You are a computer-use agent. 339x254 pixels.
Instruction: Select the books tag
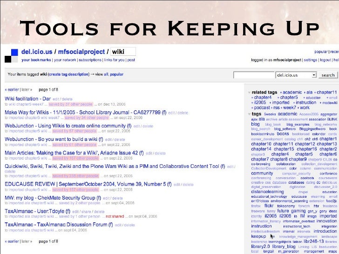(283, 134)
